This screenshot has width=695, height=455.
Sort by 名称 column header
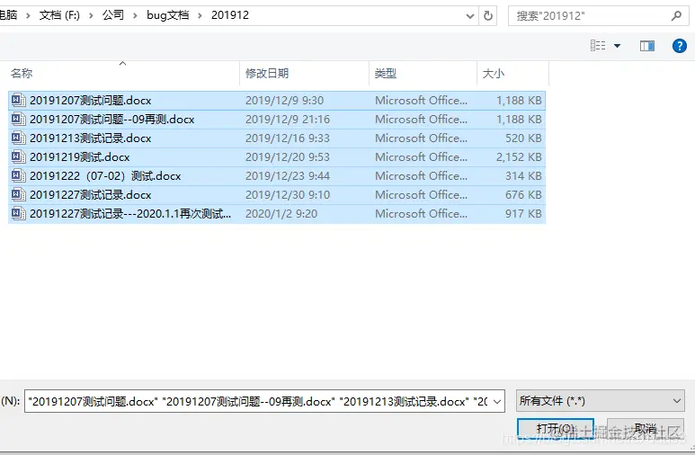(x=22, y=73)
